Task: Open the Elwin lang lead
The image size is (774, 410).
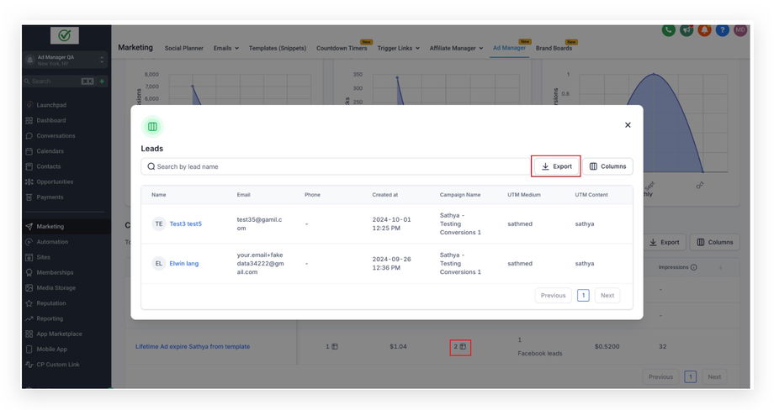Action: pos(184,264)
